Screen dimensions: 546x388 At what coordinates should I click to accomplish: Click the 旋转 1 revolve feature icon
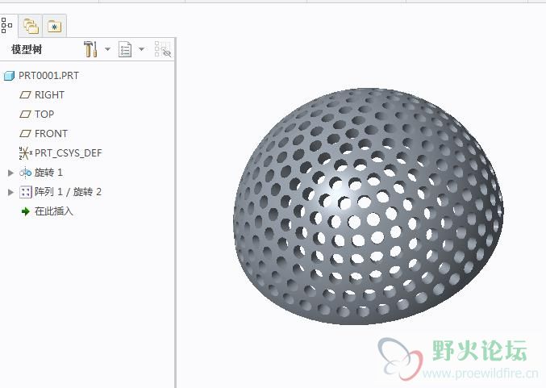26,173
